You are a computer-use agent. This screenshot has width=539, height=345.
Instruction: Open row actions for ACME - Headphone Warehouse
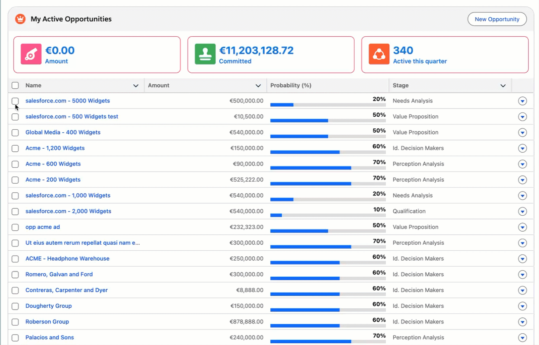522,259
